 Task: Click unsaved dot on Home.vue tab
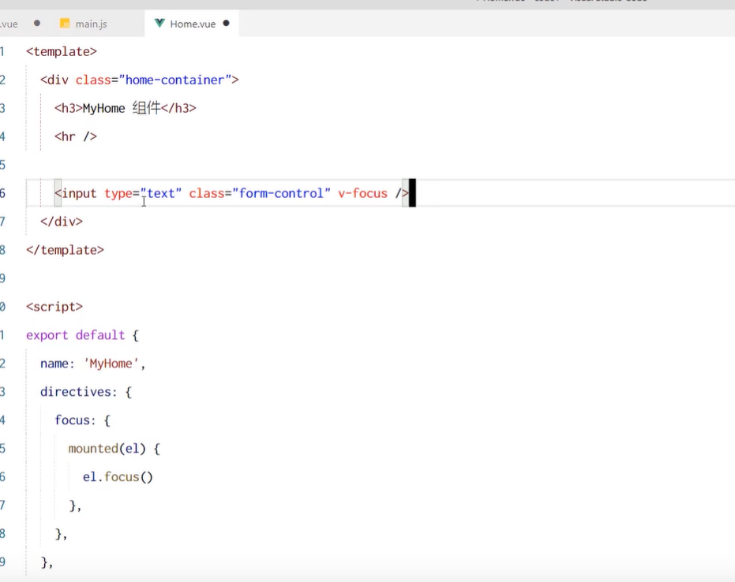point(227,24)
